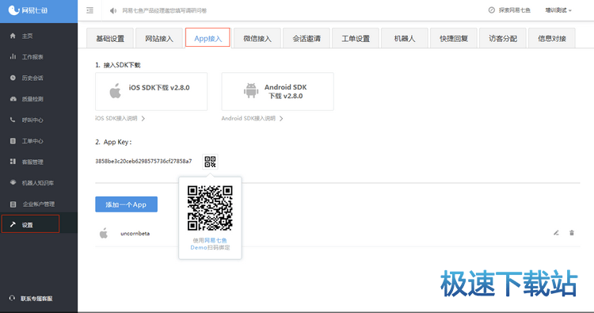Image resolution: width=594 pixels, height=313 pixels.
Task: Open the 网易七鱼 Demo link in QR popup
Action: coord(209,243)
